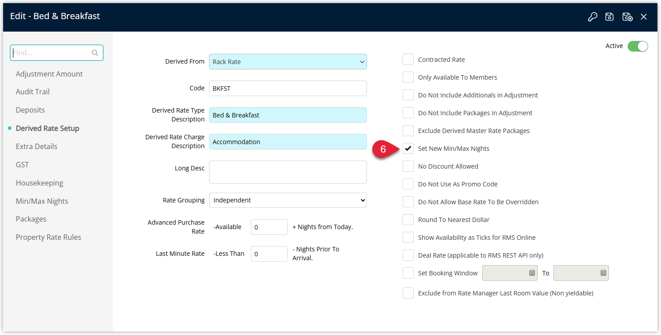Click the Find search field

[x=56, y=52]
